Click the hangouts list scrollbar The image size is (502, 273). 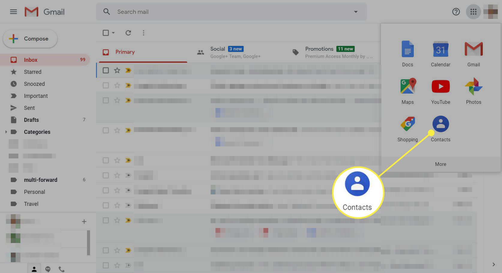(x=89, y=243)
